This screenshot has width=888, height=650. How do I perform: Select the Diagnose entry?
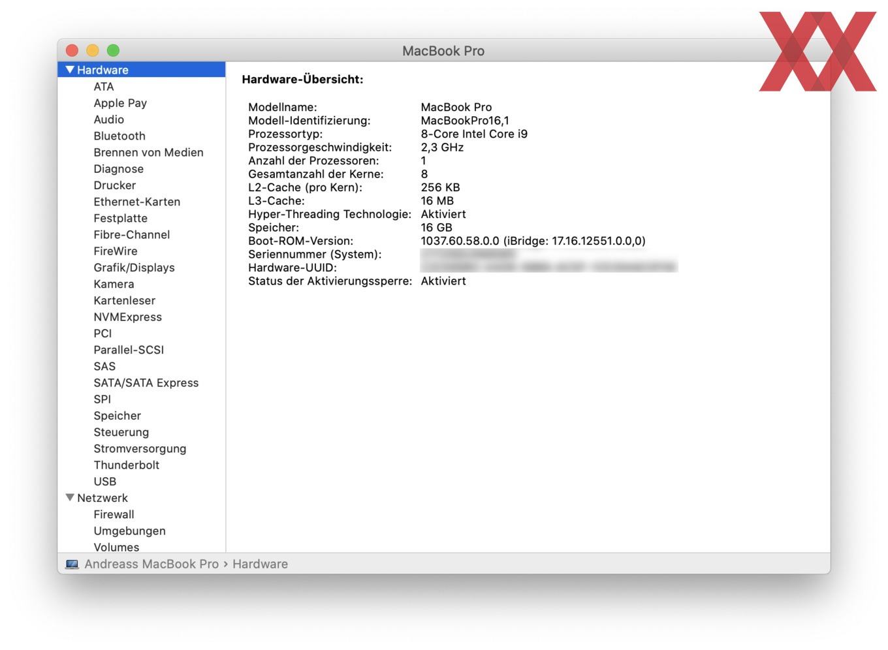click(x=118, y=169)
